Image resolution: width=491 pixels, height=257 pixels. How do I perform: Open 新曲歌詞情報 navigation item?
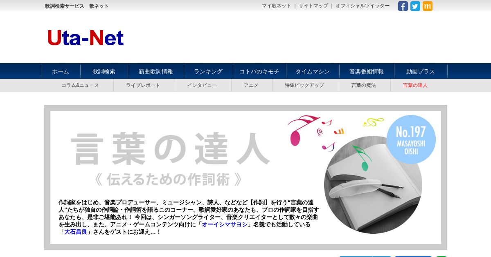(156, 71)
